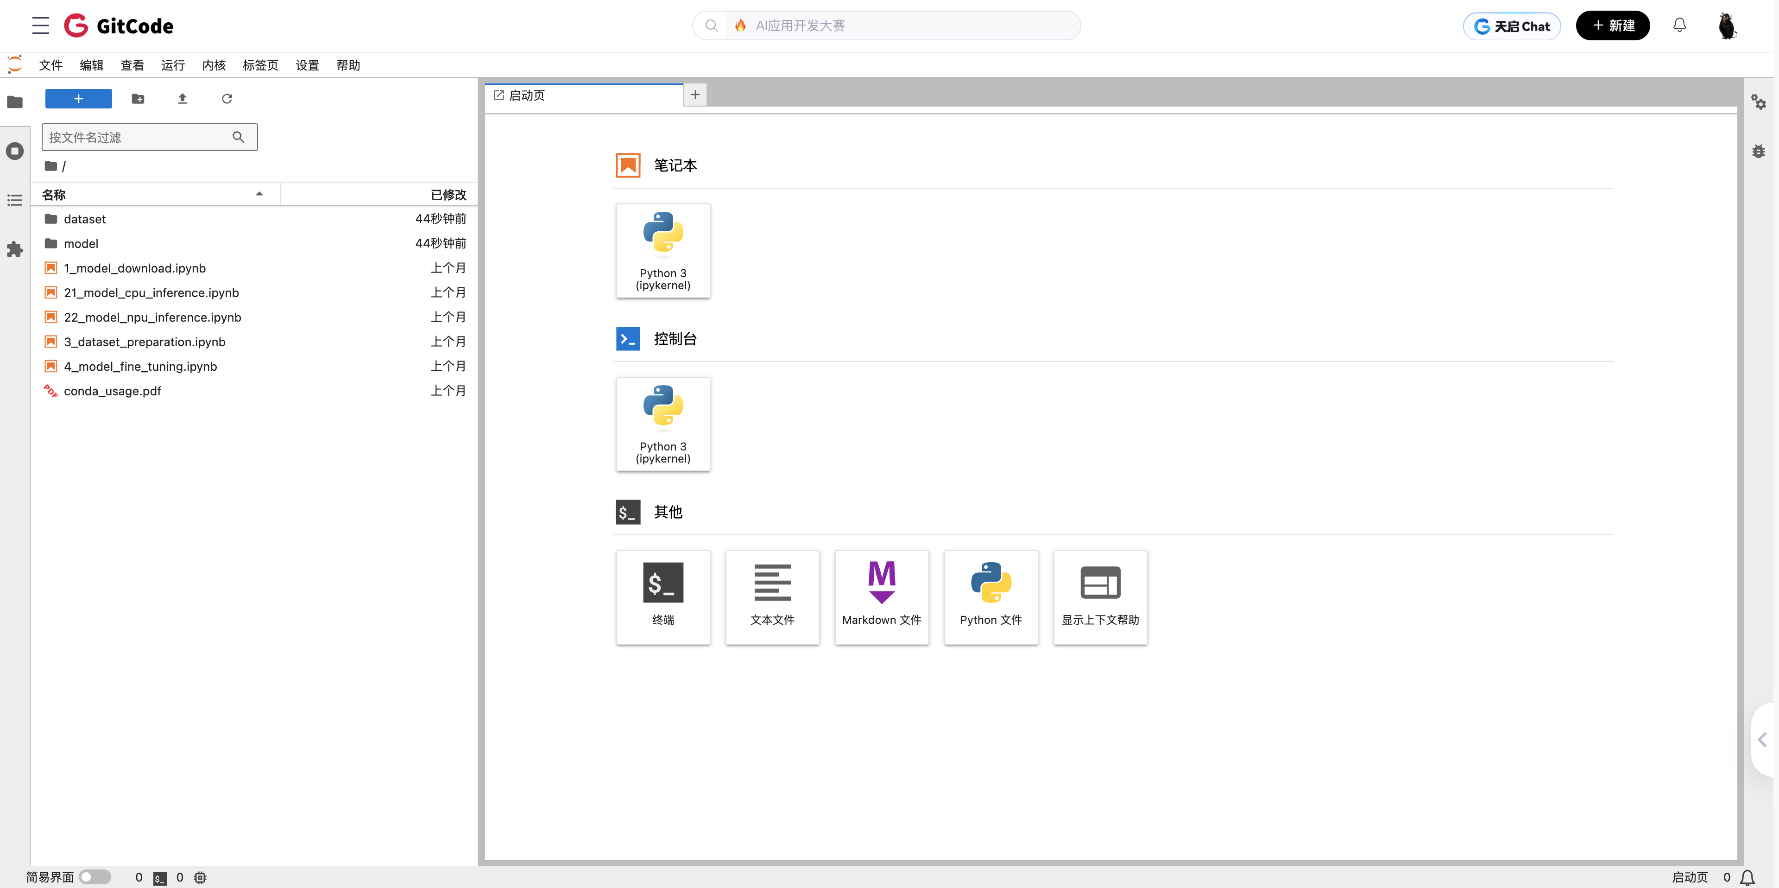Click the file name filter field
This screenshot has height=888, width=1779.
138,138
